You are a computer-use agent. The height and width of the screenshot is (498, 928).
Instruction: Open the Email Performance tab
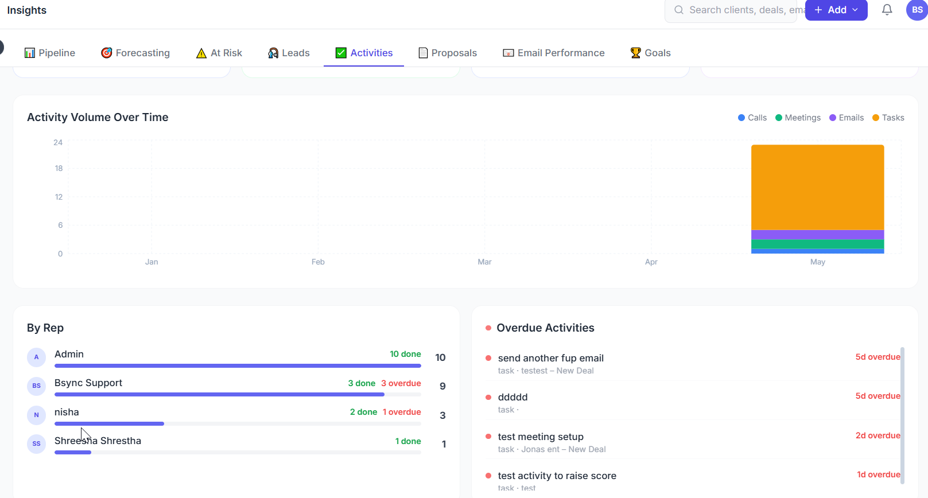(x=554, y=53)
